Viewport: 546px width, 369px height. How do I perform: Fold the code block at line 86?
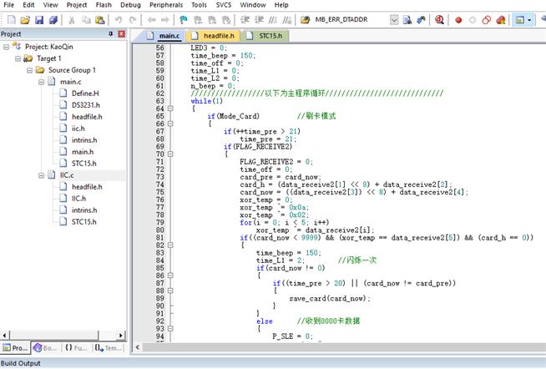click(x=170, y=275)
